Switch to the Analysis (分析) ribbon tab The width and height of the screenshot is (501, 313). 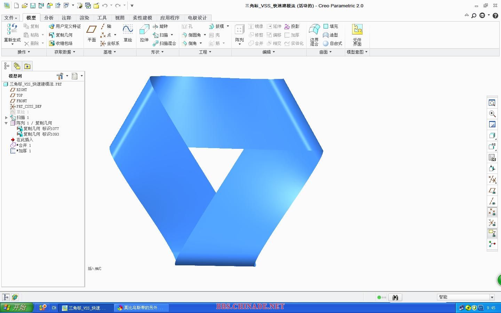(49, 18)
